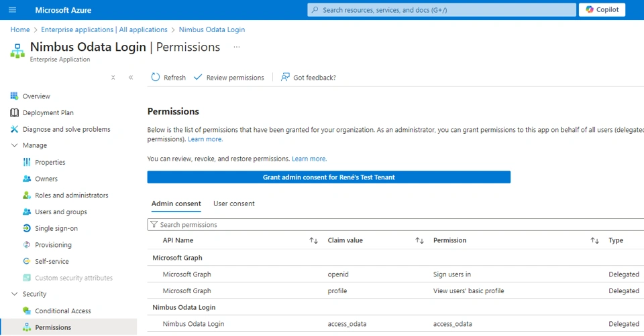Open the Properties icon in sidebar

click(27, 162)
